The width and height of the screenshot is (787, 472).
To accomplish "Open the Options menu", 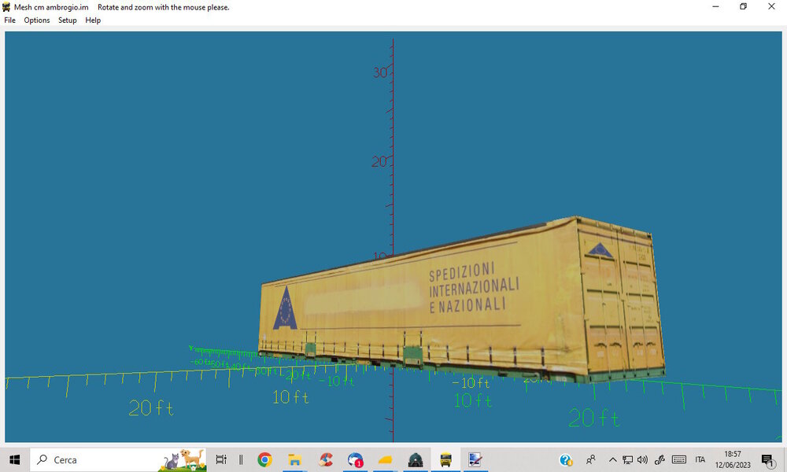I will point(37,20).
